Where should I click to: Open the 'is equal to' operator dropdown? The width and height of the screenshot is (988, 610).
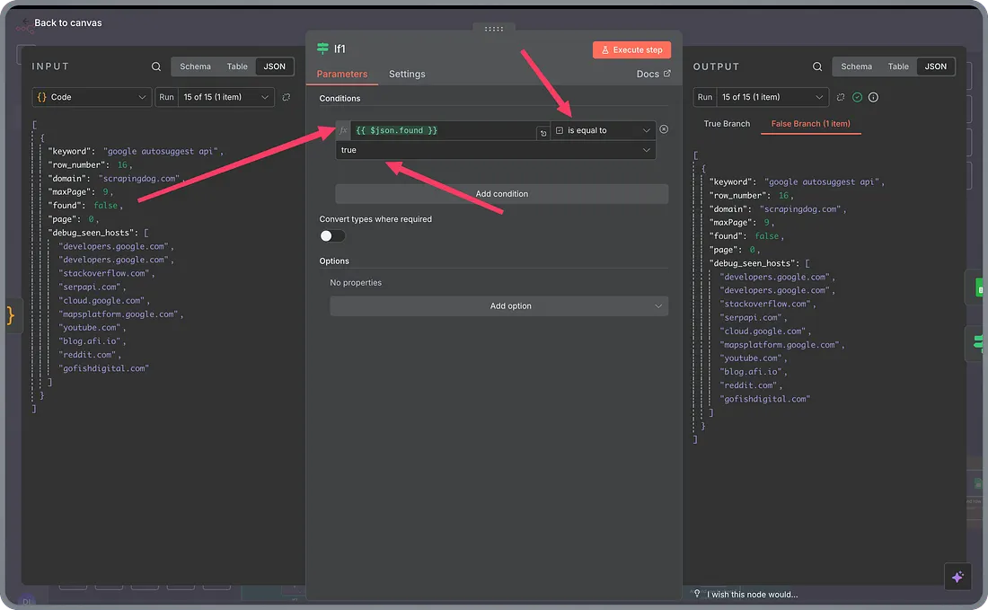(x=603, y=131)
